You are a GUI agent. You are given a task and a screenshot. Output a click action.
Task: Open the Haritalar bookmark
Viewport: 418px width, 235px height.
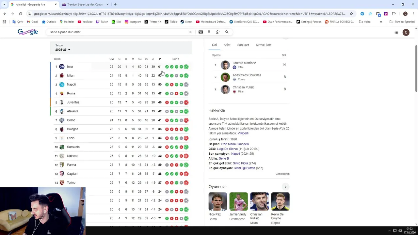click(x=67, y=22)
